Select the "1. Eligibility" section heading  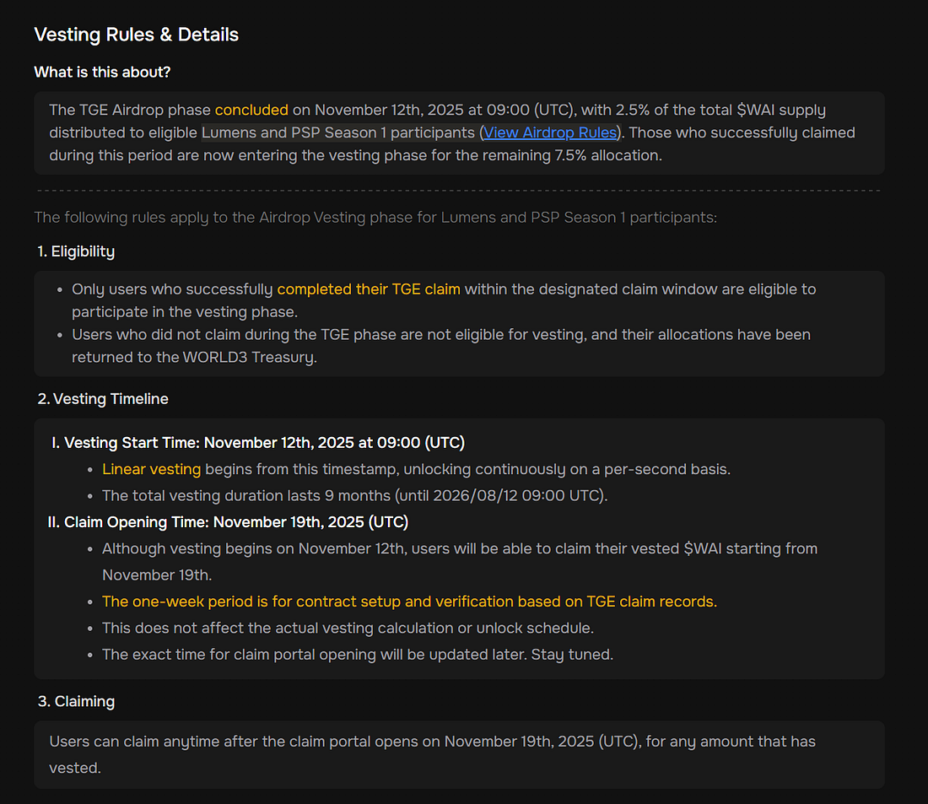click(76, 251)
